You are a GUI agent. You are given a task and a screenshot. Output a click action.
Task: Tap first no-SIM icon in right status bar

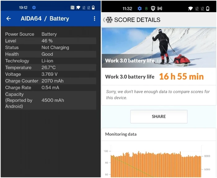click(197, 9)
